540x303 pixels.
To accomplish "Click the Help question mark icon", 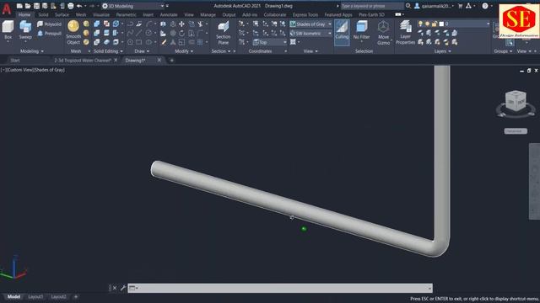I will click(x=485, y=6).
